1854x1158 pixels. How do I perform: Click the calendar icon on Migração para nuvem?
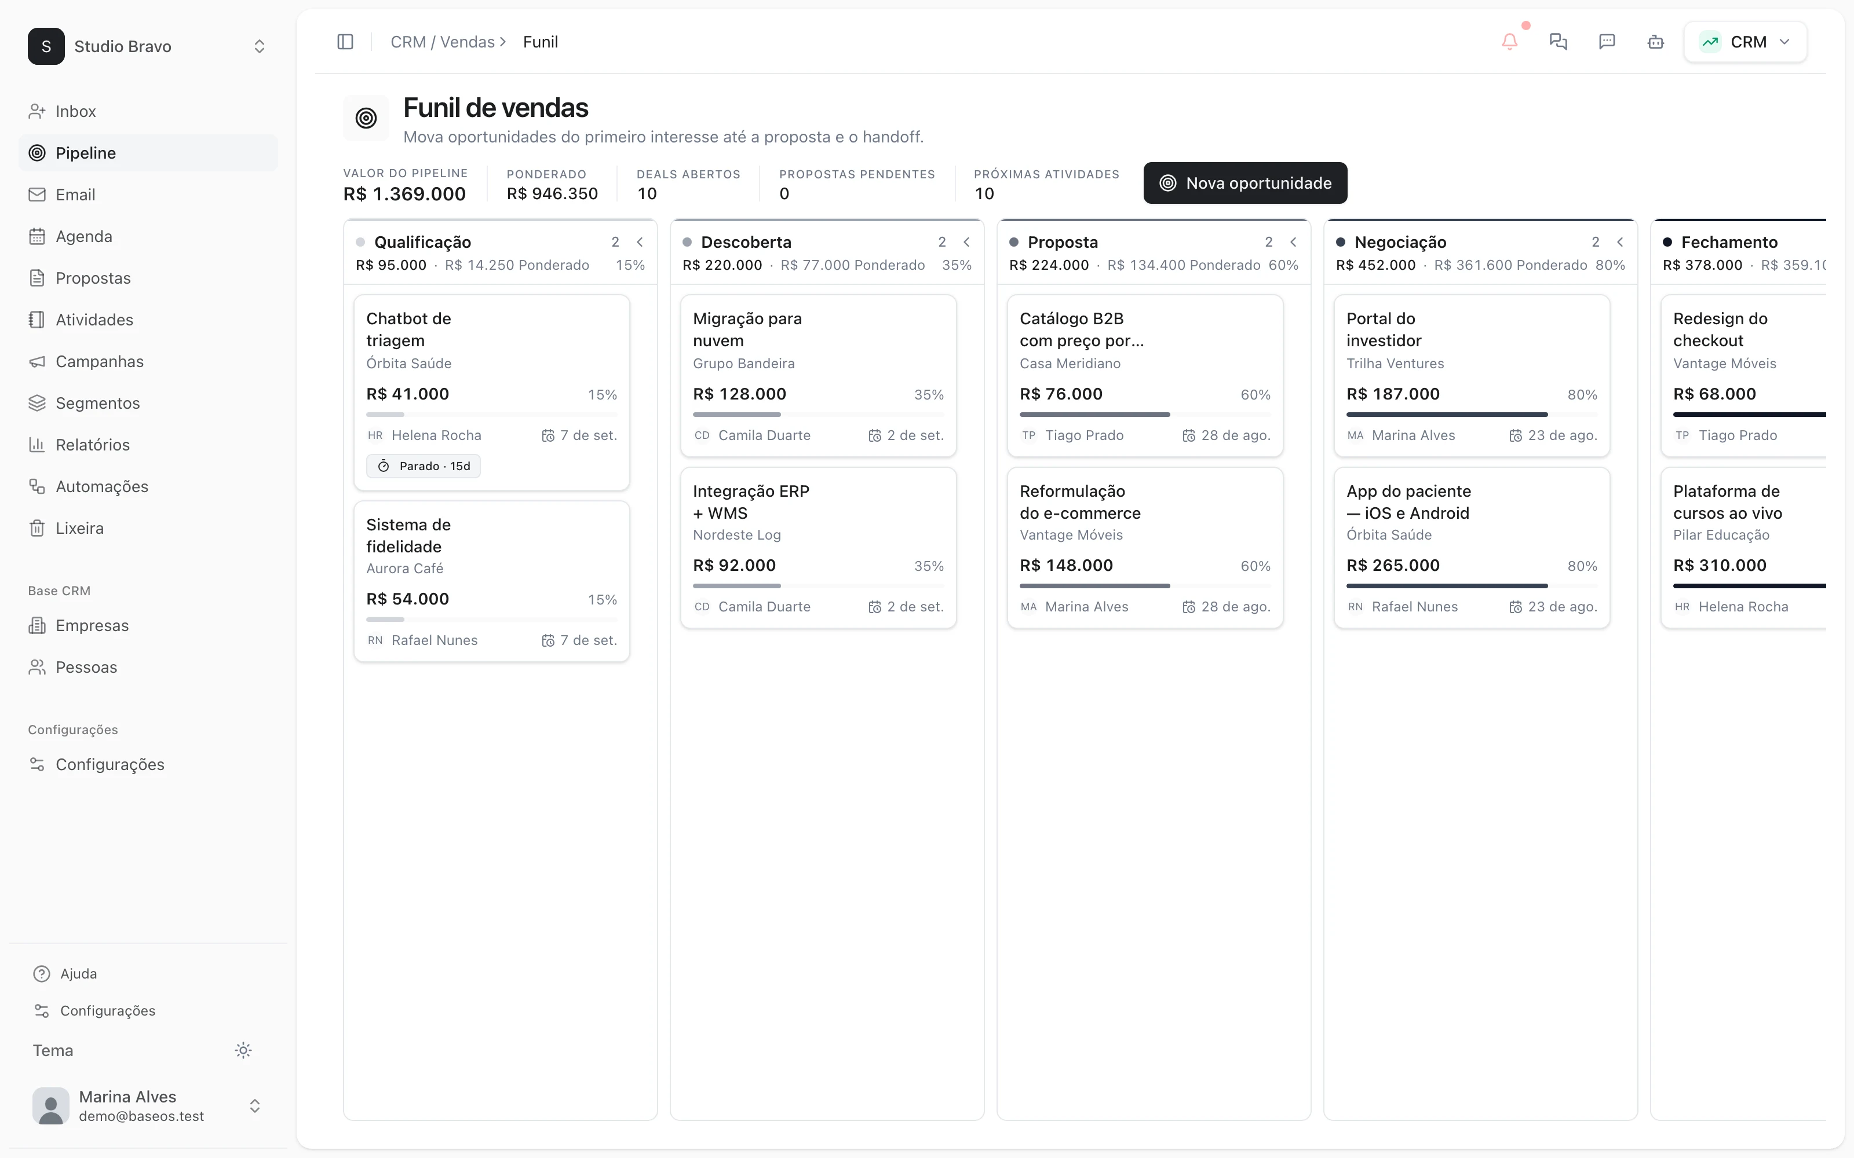click(x=875, y=436)
